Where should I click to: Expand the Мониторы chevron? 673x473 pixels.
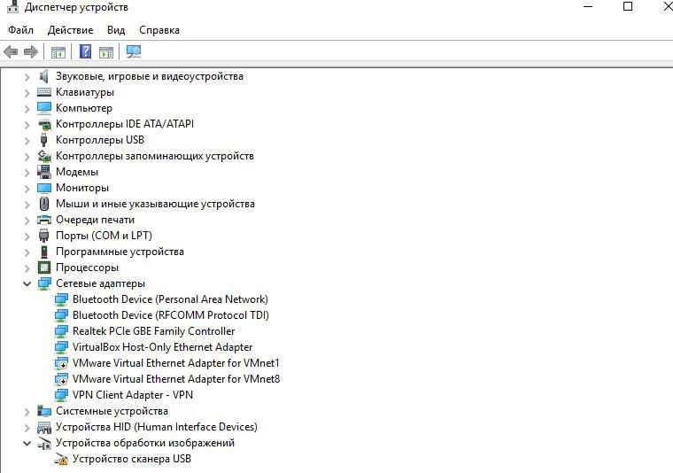click(x=27, y=189)
